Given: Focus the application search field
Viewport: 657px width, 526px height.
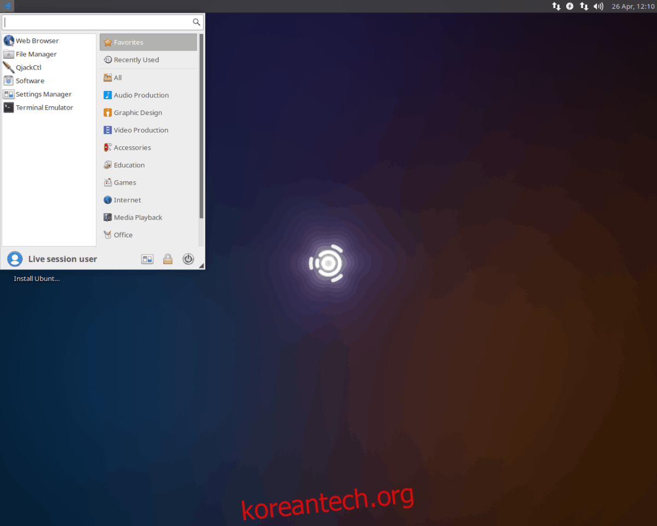Looking at the screenshot, I should pyautogui.click(x=96, y=22).
